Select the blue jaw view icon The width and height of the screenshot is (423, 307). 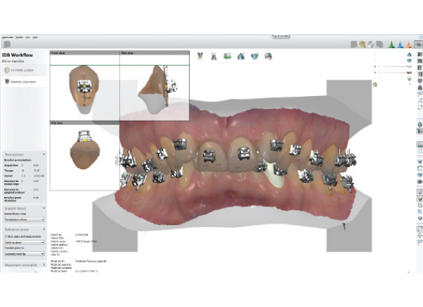coord(255,56)
